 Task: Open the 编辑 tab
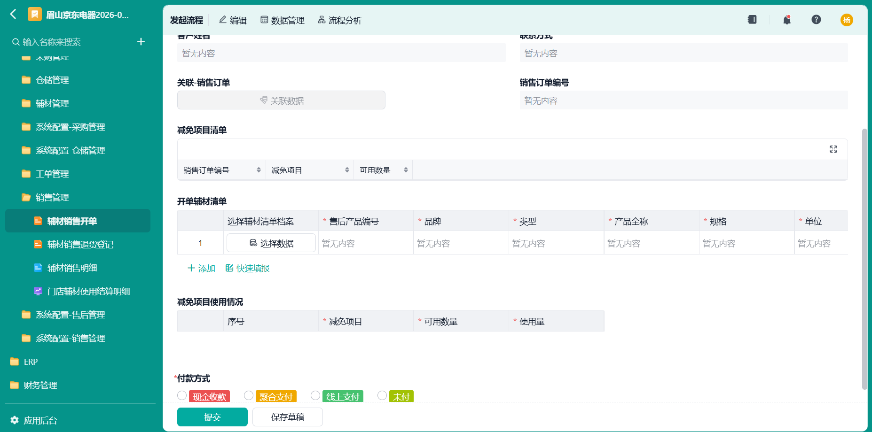[x=233, y=20]
